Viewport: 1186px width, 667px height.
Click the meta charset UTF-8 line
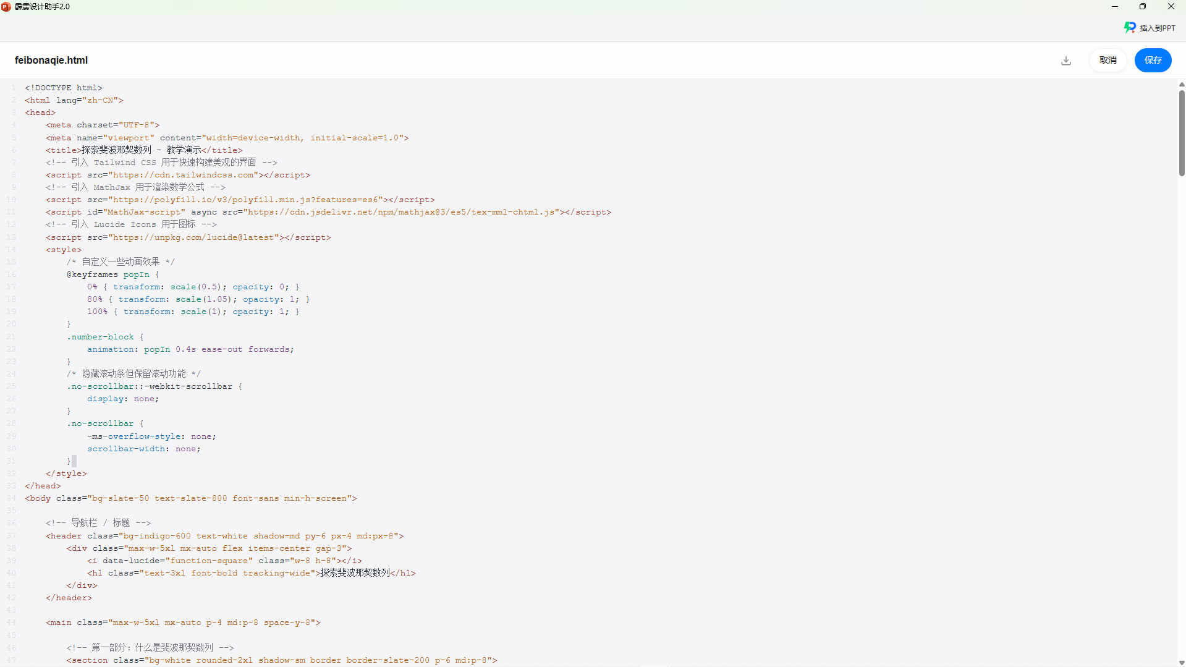(x=103, y=125)
